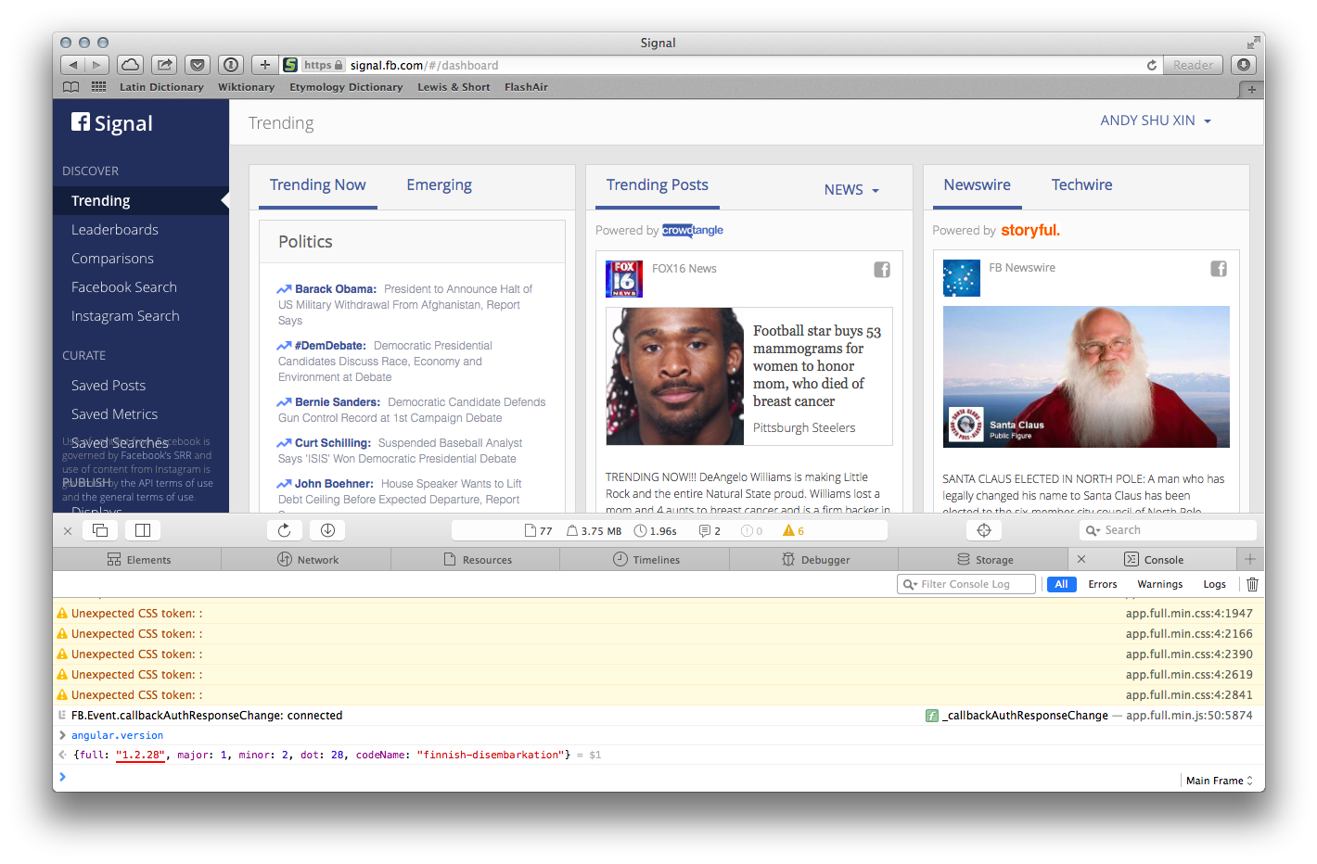The width and height of the screenshot is (1317, 864).
Task: Click the warnings count indicator showing 6
Action: [794, 531]
